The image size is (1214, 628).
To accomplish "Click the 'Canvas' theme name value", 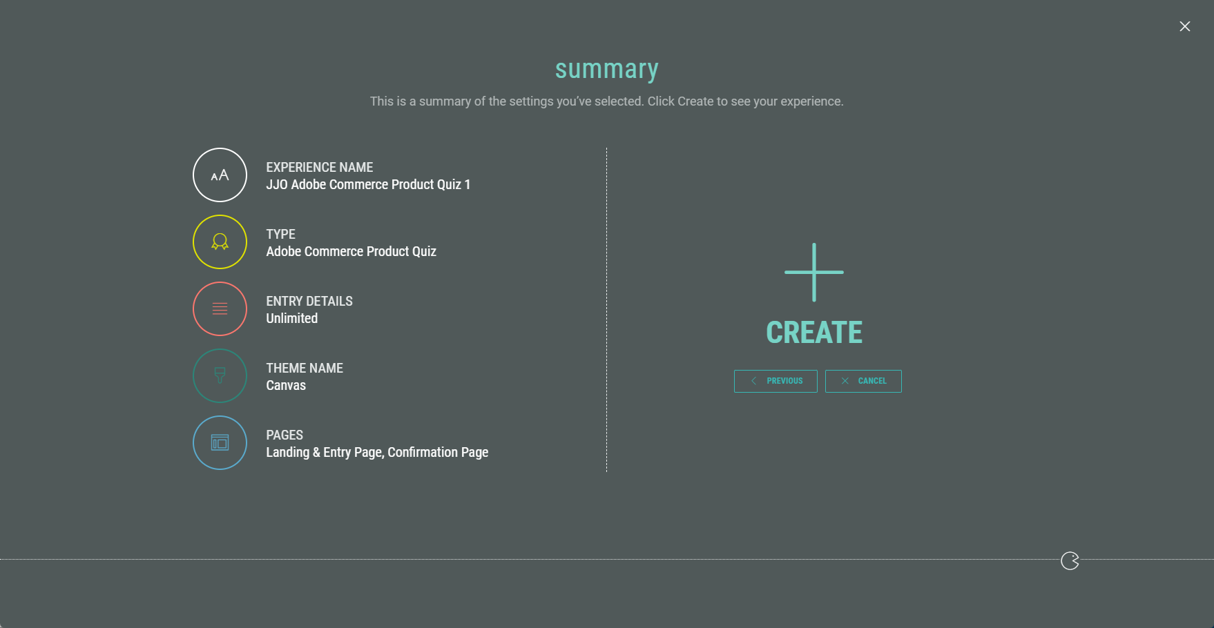I will tap(286, 386).
